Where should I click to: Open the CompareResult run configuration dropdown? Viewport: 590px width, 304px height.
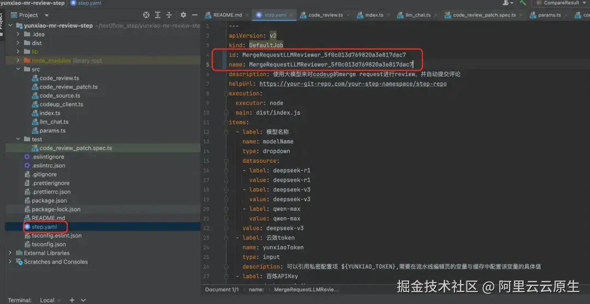pyautogui.click(x=562, y=3)
